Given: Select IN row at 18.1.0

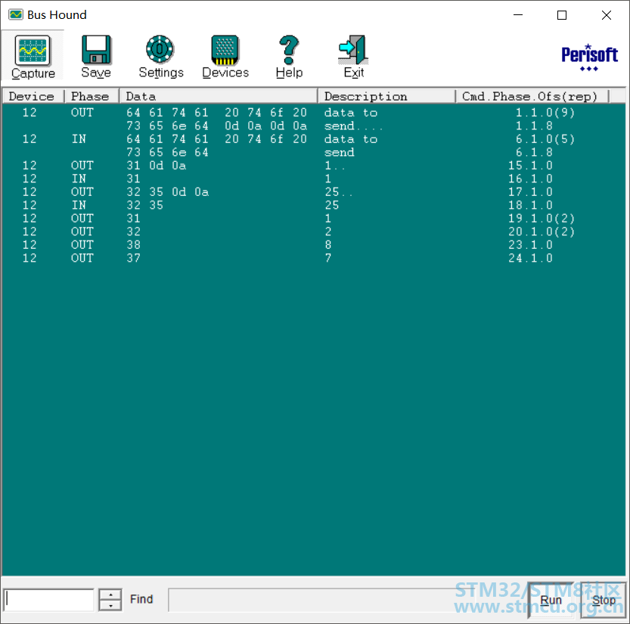Looking at the screenshot, I should tap(314, 205).
